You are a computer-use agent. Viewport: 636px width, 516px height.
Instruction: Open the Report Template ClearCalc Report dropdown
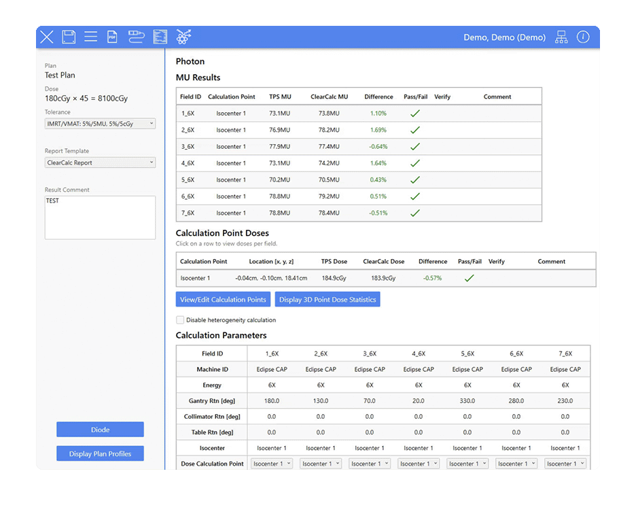[x=100, y=162]
